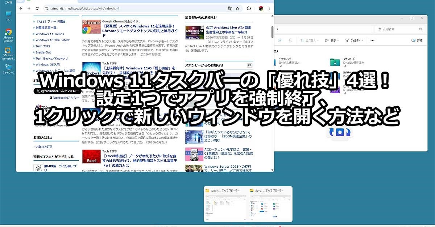Go to the Tech TIPS sidebar link

click(43, 46)
